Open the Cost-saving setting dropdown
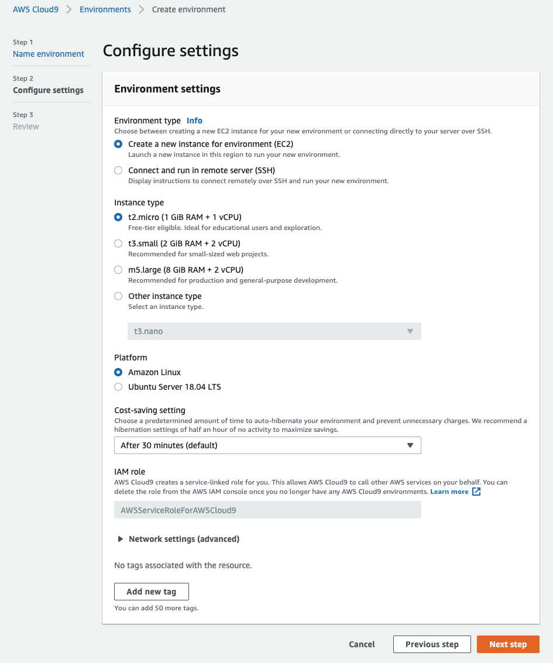Screen dimensions: 553x663 (267, 445)
